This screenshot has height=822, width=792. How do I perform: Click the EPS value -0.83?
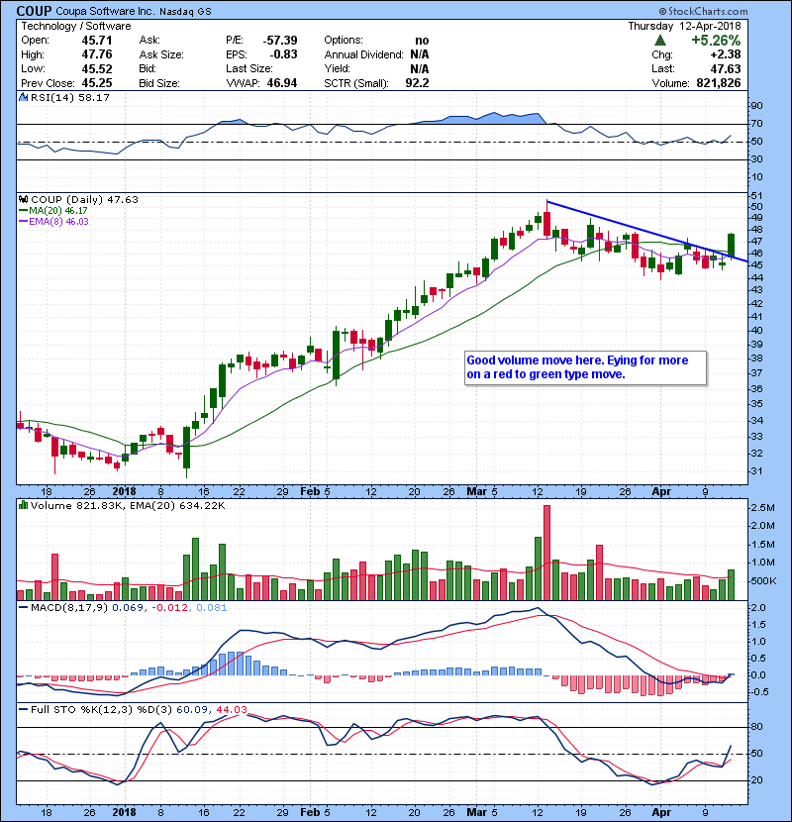[x=283, y=54]
